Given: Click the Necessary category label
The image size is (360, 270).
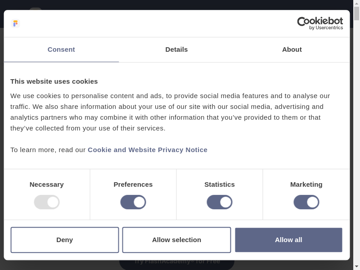Looking at the screenshot, I should tap(47, 184).
